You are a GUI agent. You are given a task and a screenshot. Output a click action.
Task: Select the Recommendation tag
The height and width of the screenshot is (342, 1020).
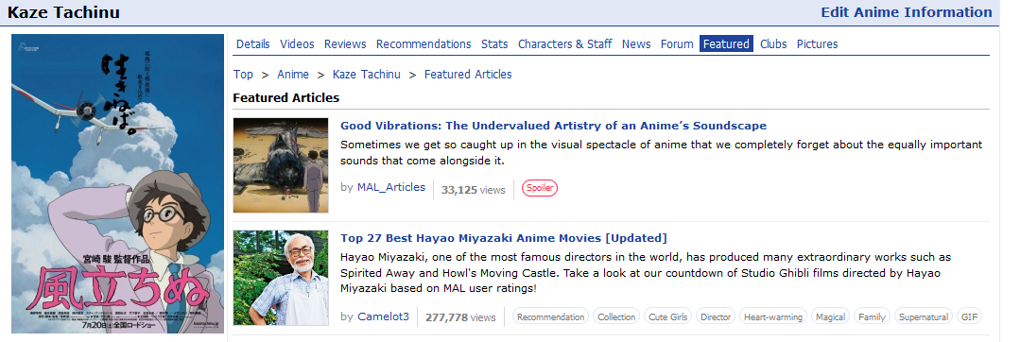550,317
